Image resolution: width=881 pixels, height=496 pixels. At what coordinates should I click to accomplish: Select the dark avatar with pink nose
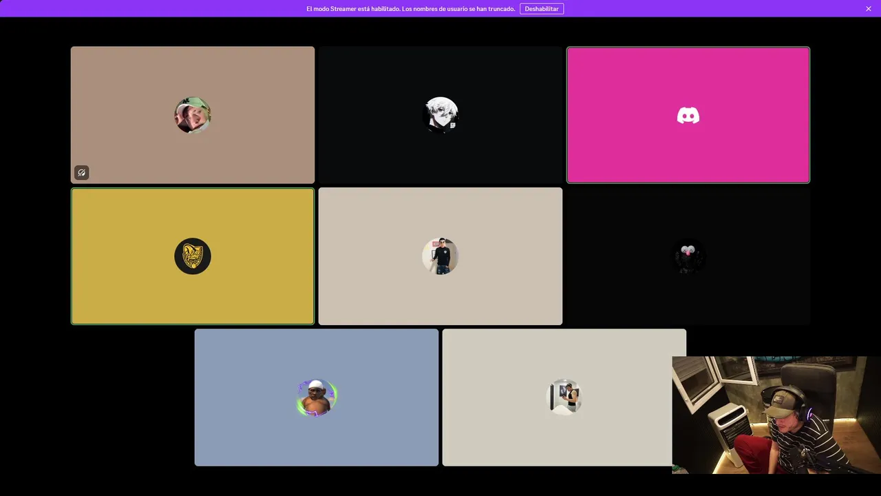point(688,256)
